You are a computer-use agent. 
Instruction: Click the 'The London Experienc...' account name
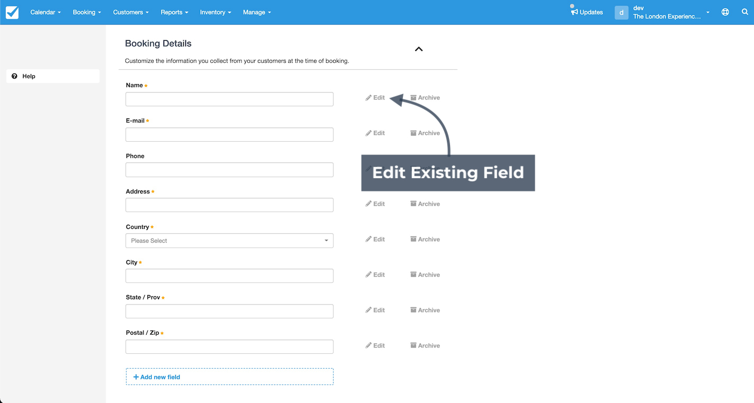[x=667, y=16]
